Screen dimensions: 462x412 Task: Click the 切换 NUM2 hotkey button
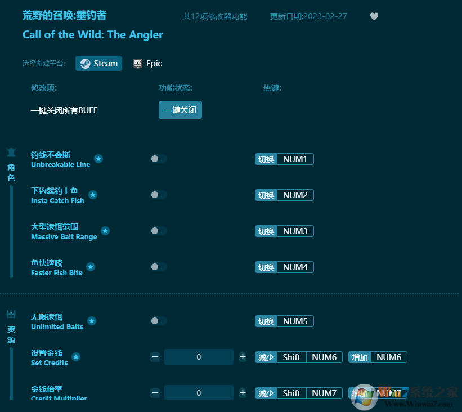[284, 195]
